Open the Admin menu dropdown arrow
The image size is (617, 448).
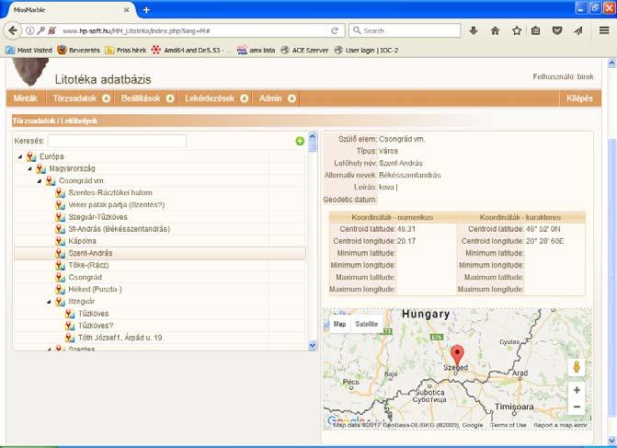pyautogui.click(x=291, y=98)
